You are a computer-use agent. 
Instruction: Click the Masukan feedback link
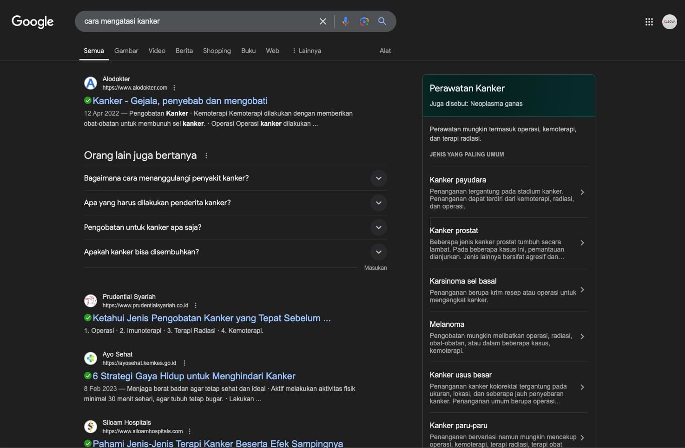coord(375,268)
